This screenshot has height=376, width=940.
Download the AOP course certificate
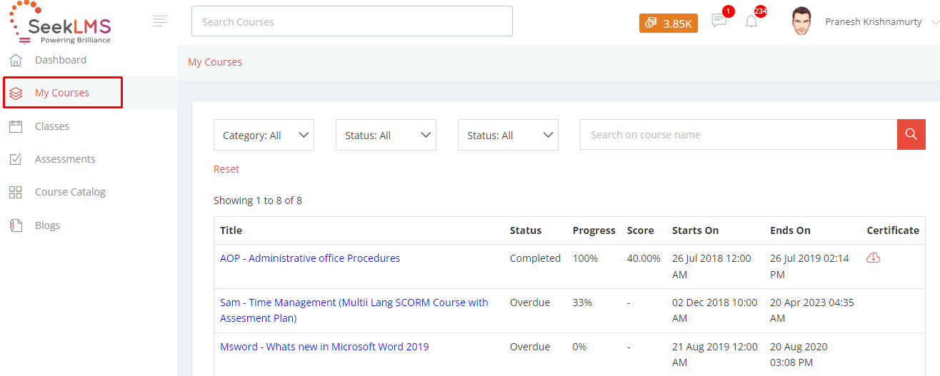tap(873, 258)
